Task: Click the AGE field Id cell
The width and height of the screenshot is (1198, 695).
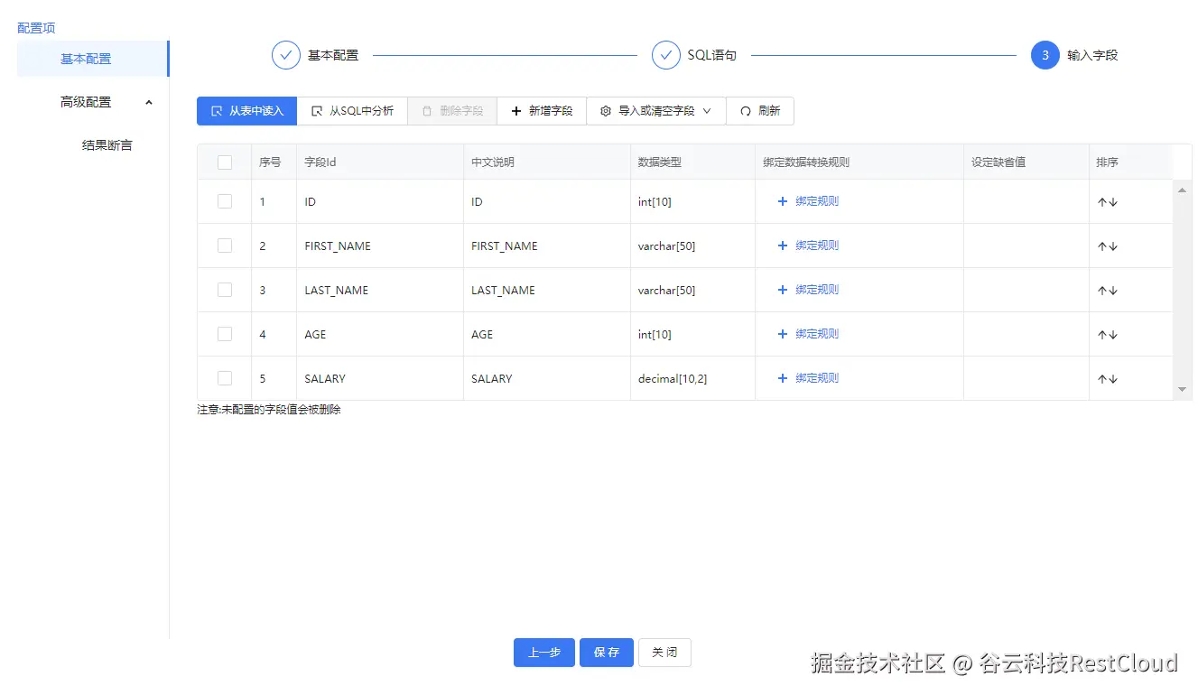Action: click(x=380, y=334)
